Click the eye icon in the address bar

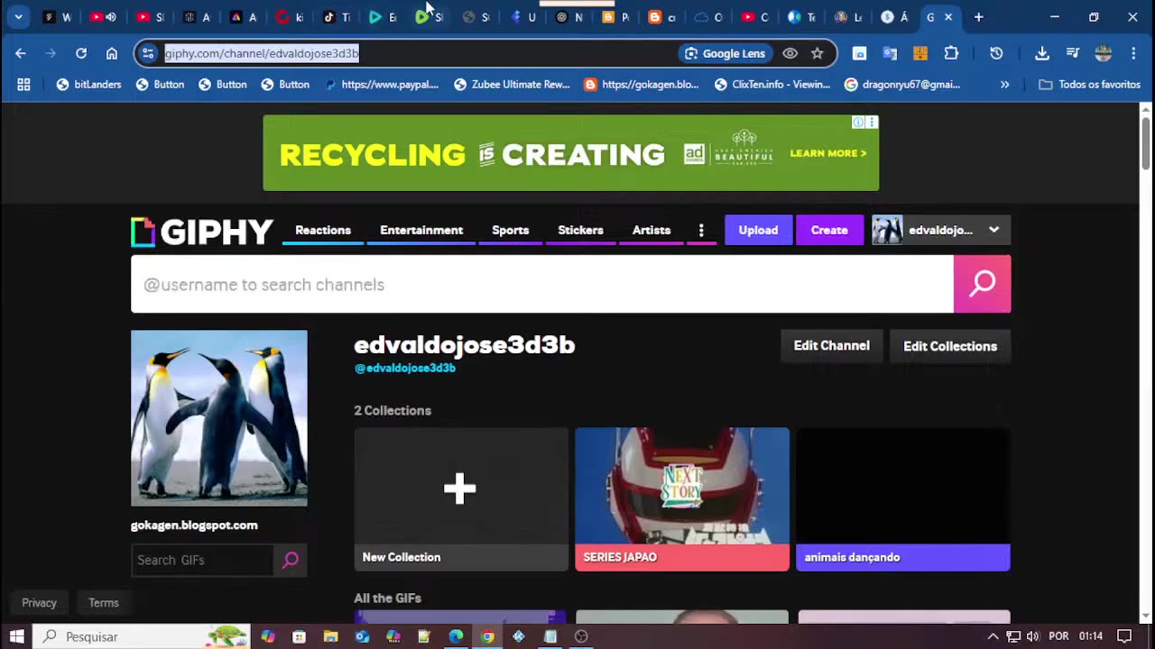(790, 53)
